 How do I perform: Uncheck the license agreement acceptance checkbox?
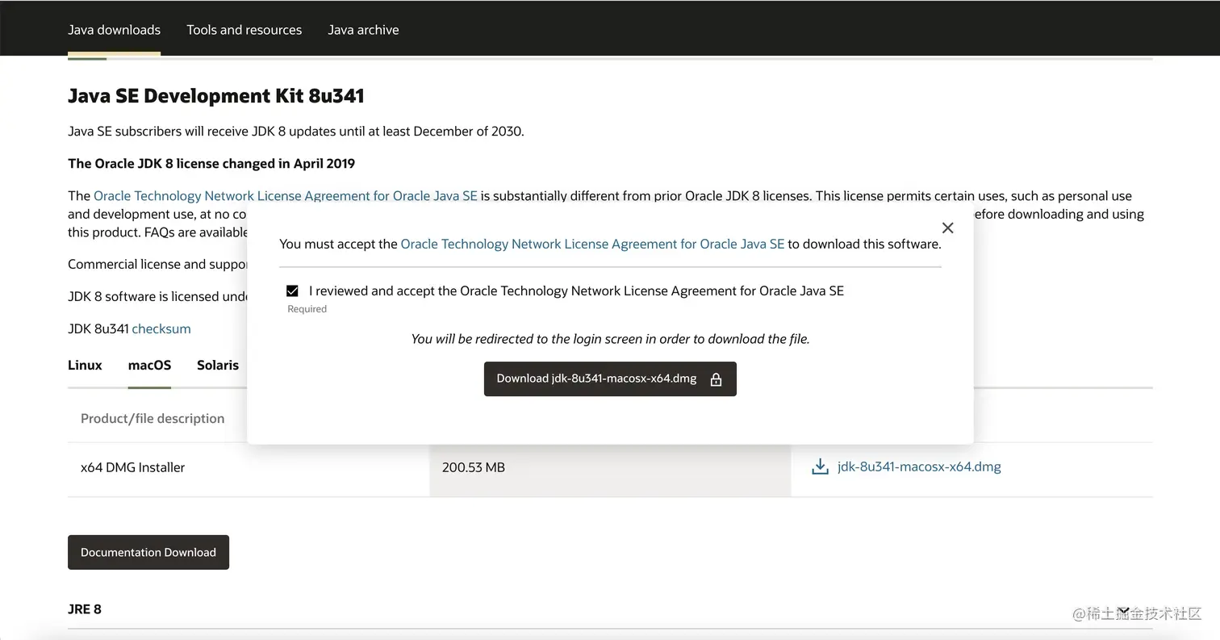click(292, 291)
